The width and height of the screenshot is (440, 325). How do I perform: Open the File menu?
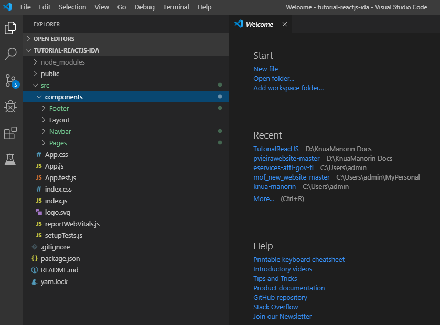26,7
